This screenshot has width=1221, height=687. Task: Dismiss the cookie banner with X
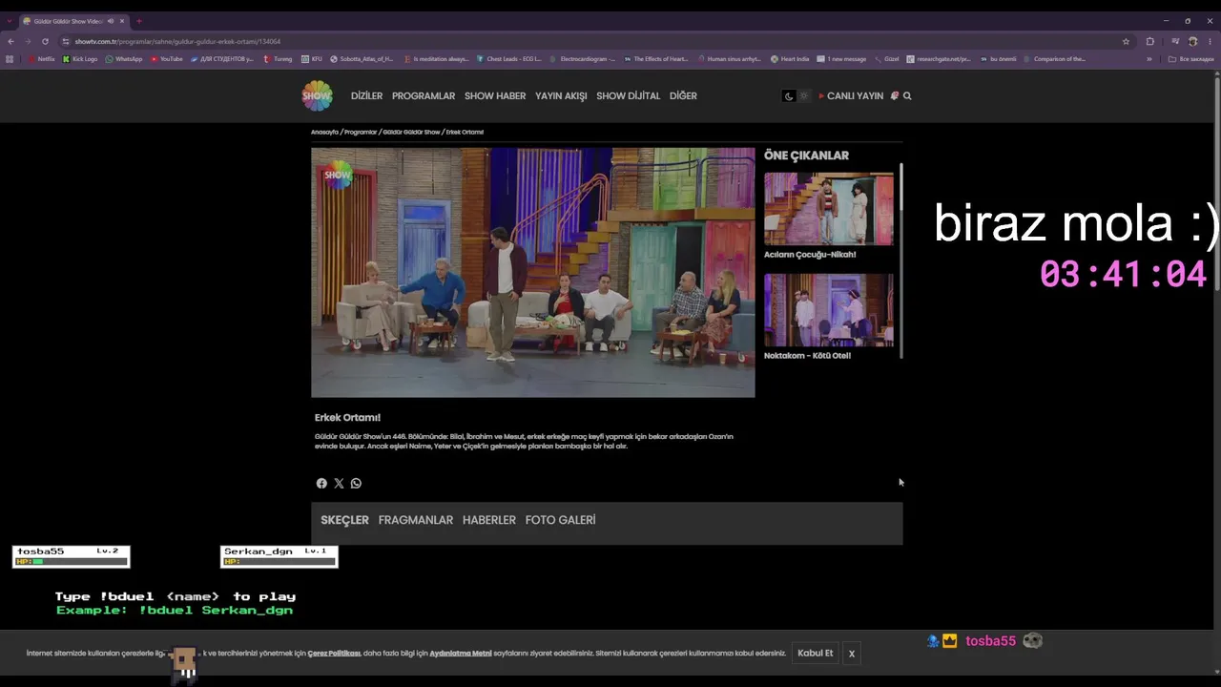[852, 654]
